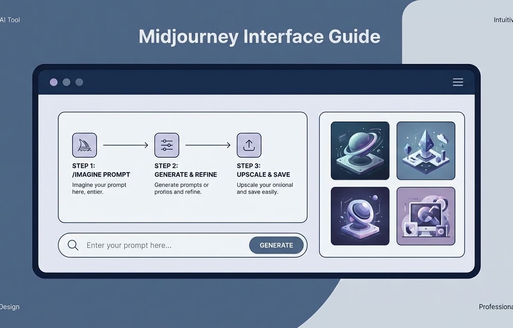Click the sailboat icon for Step 1

[x=85, y=145]
